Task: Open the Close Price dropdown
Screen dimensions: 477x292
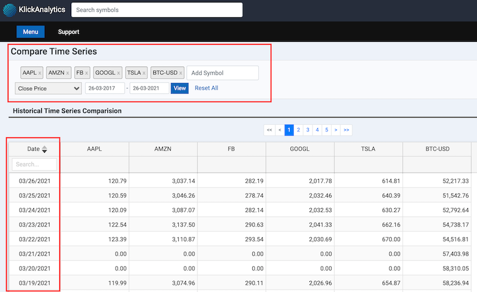Action: [x=48, y=88]
